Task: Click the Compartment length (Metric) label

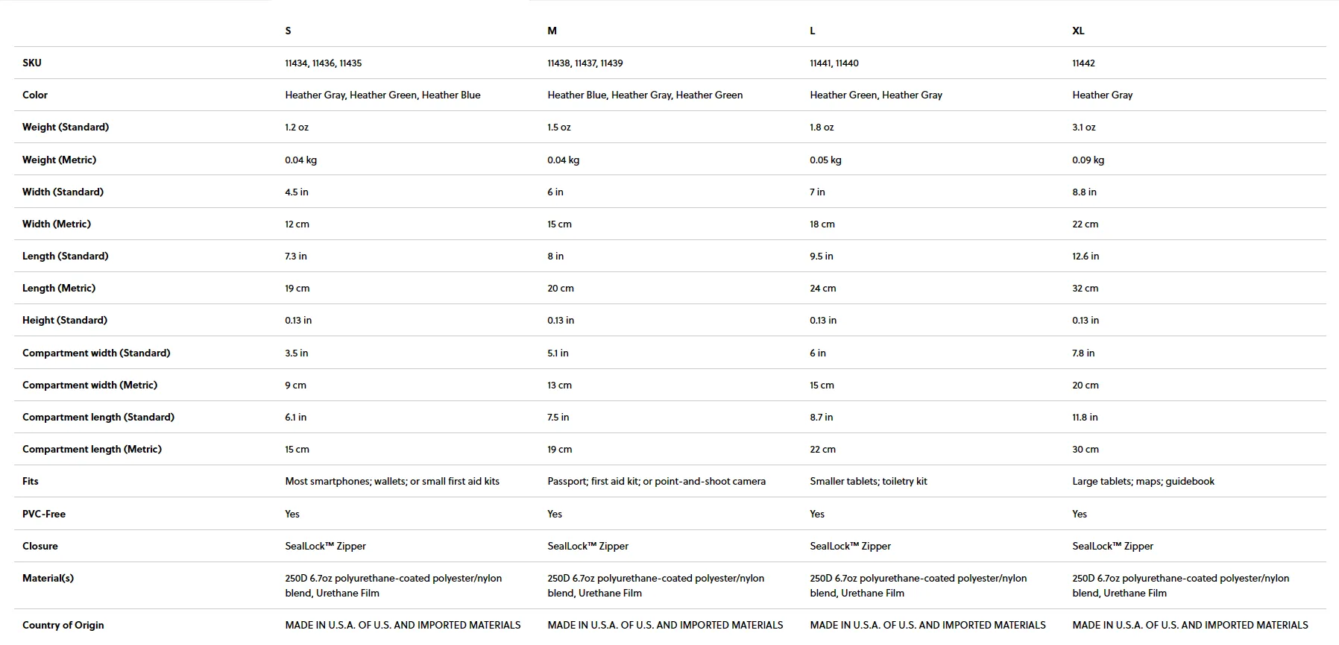Action: click(x=92, y=449)
